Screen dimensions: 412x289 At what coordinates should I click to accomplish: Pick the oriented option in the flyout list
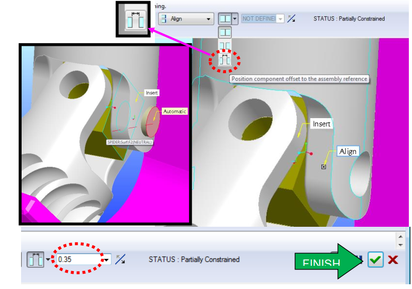click(225, 46)
